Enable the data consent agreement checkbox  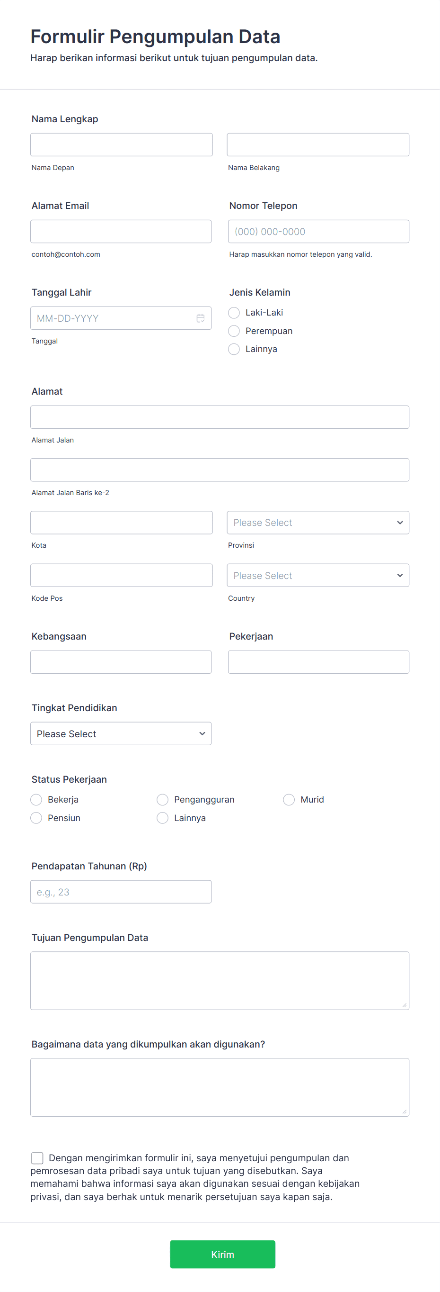coord(37,1158)
